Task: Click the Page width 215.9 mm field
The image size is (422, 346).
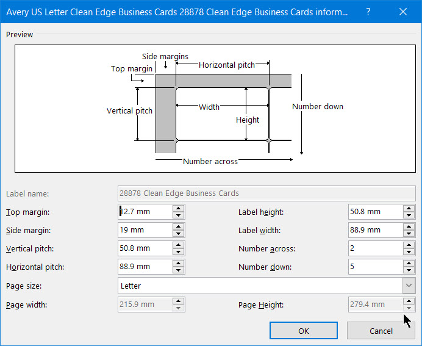Action: click(145, 305)
